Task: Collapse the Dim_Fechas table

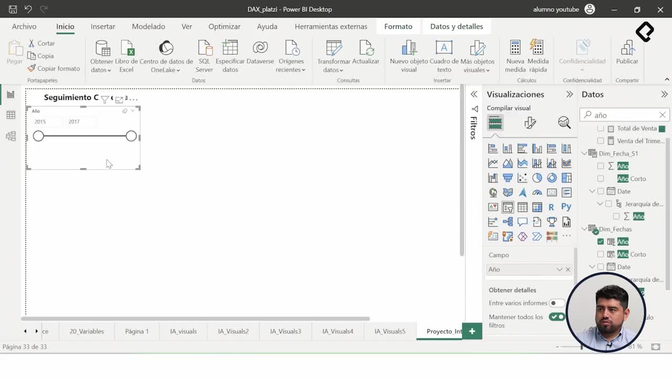Action: click(584, 229)
